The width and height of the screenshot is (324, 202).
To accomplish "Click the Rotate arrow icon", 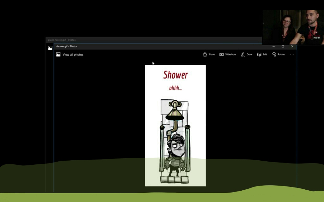I will [274, 55].
